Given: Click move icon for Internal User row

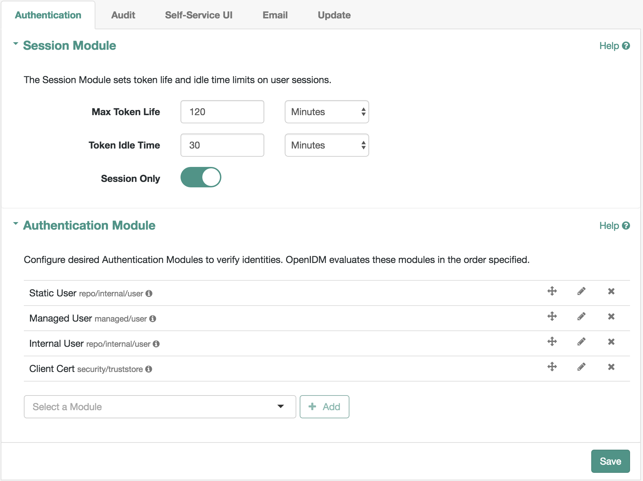Looking at the screenshot, I should [x=552, y=342].
